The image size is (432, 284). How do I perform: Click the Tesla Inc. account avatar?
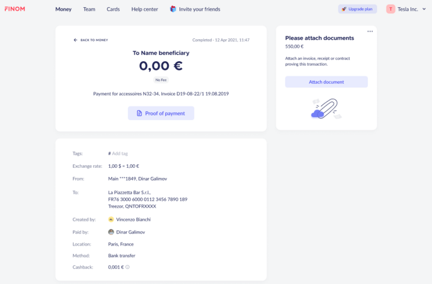[390, 9]
